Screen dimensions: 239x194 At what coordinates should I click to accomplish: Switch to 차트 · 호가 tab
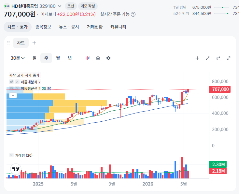click(x=18, y=27)
